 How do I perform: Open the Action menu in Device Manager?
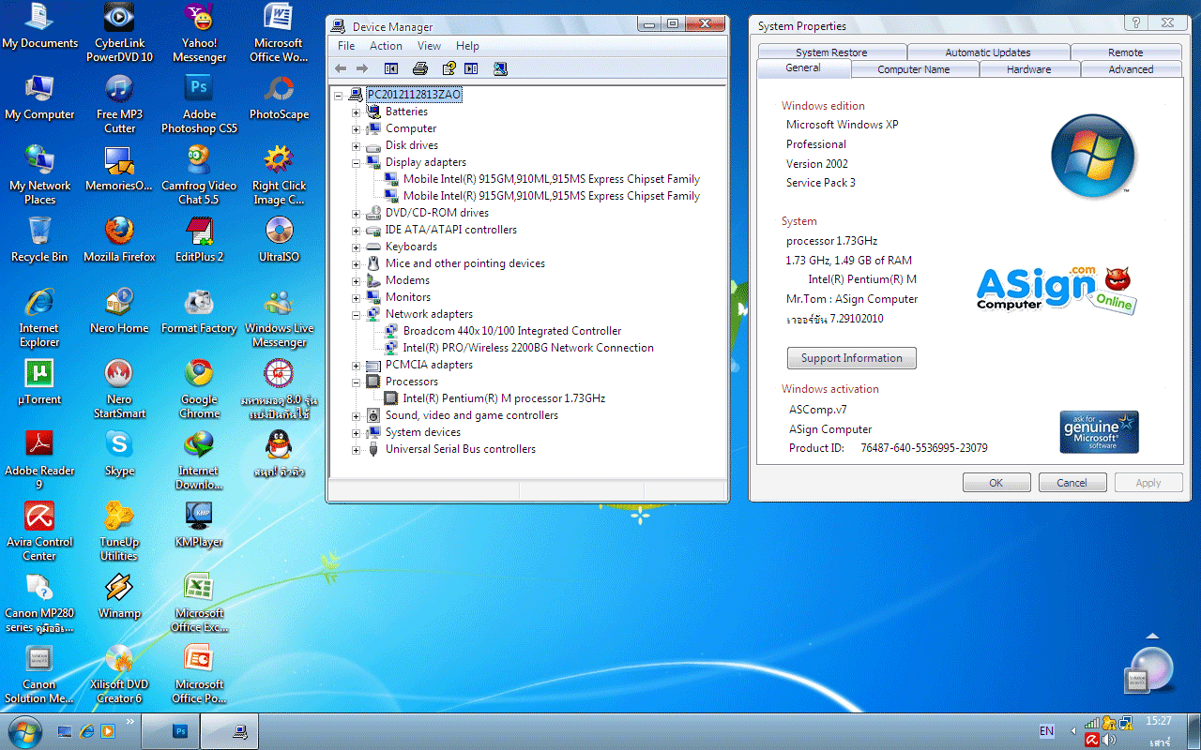[x=386, y=46]
